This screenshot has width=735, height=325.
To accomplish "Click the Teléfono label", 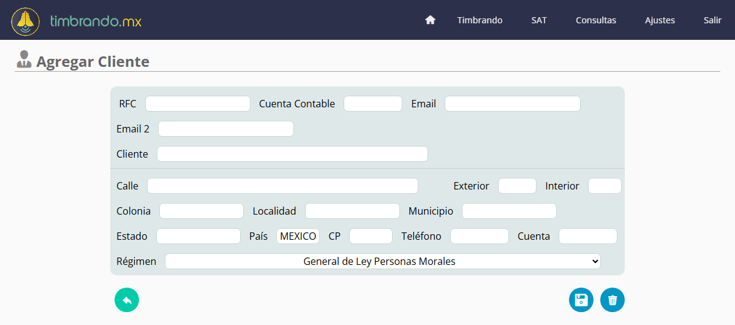I will (421, 236).
